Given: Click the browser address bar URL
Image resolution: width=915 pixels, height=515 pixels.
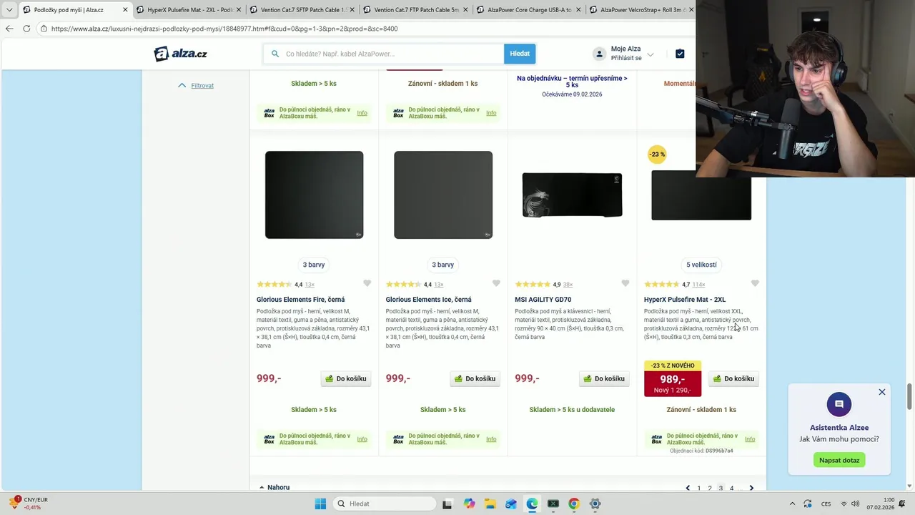Looking at the screenshot, I should point(224,29).
